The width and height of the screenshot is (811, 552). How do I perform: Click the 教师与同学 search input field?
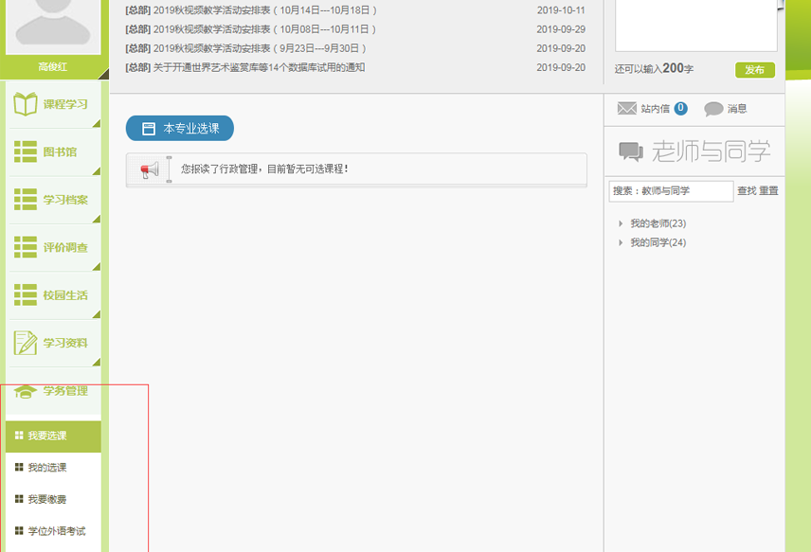[x=671, y=191]
